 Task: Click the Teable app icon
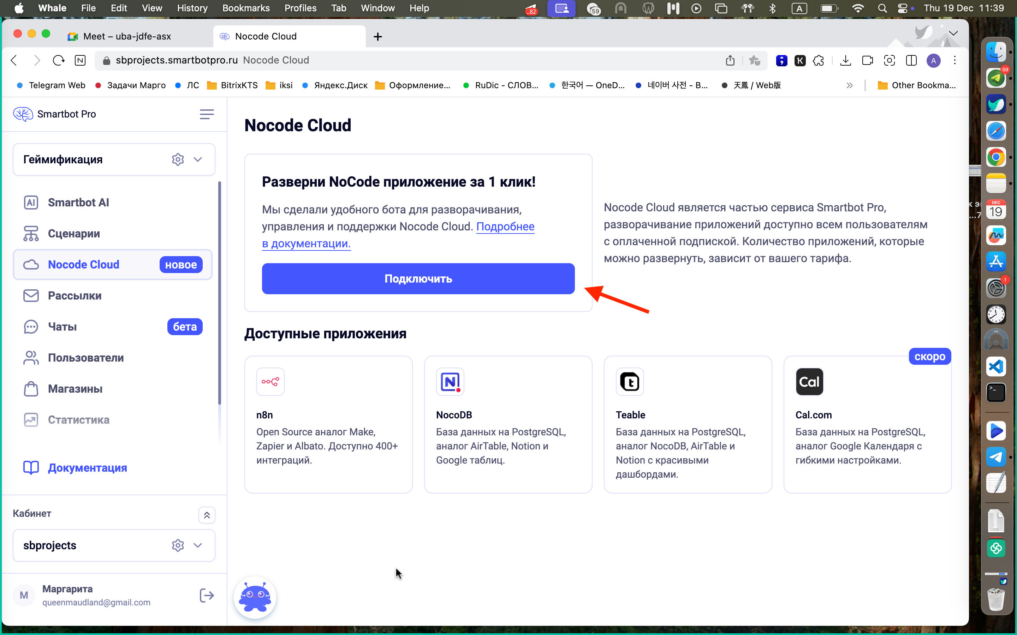click(630, 381)
